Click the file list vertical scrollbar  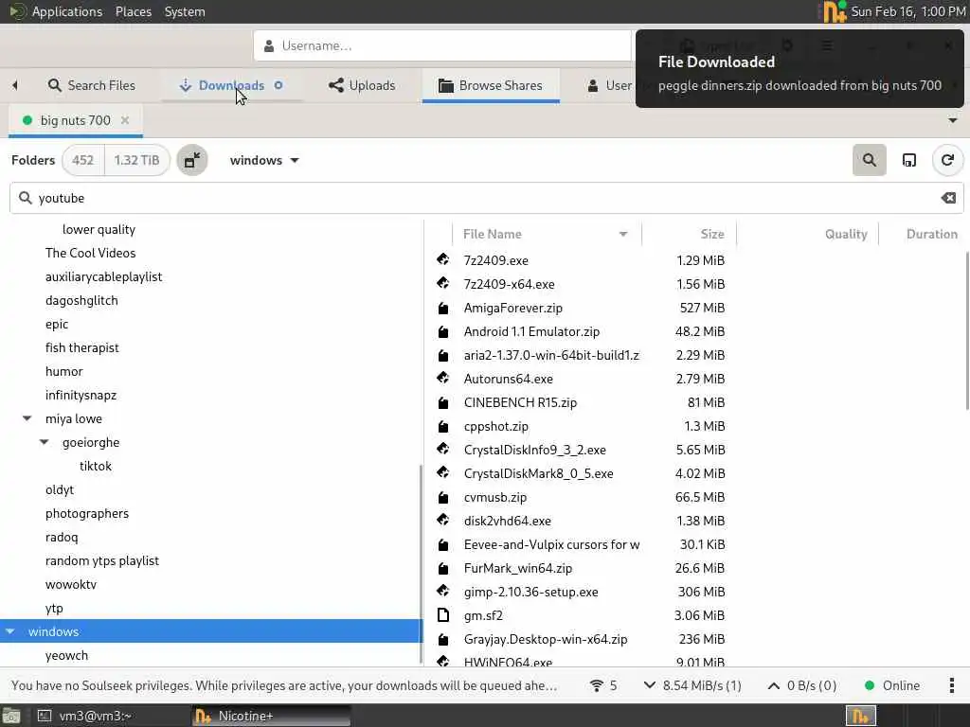pyautogui.click(x=967, y=330)
